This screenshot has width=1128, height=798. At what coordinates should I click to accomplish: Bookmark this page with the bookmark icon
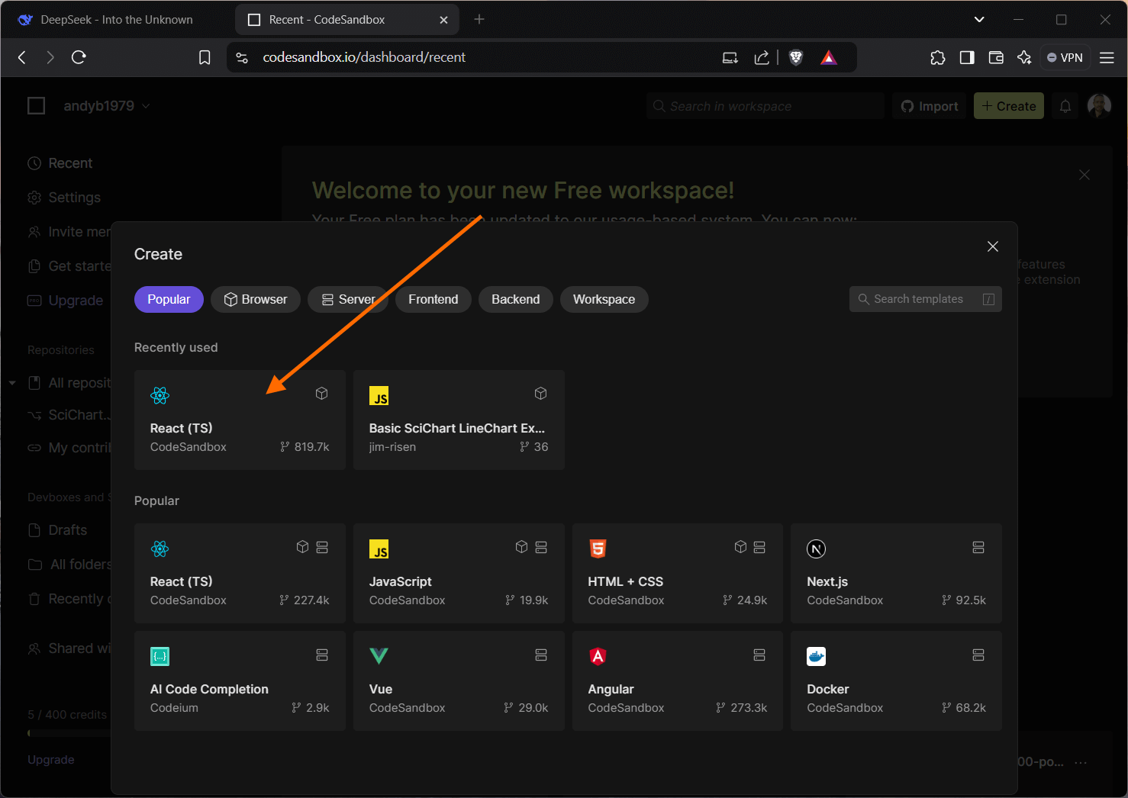click(205, 57)
